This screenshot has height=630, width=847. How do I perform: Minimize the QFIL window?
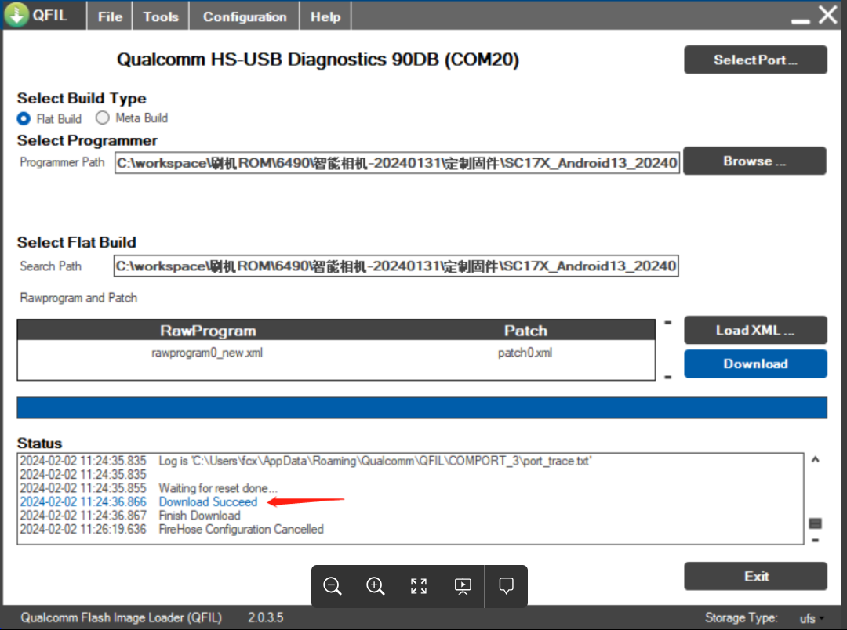[x=801, y=21]
